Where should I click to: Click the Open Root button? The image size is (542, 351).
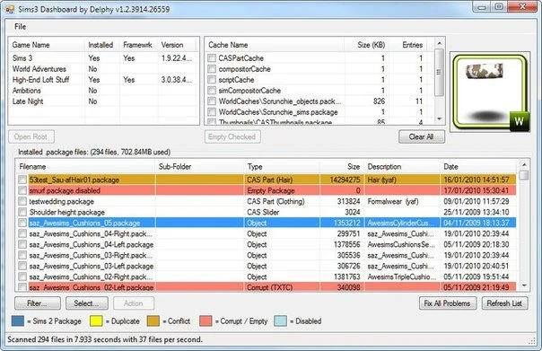[31, 136]
